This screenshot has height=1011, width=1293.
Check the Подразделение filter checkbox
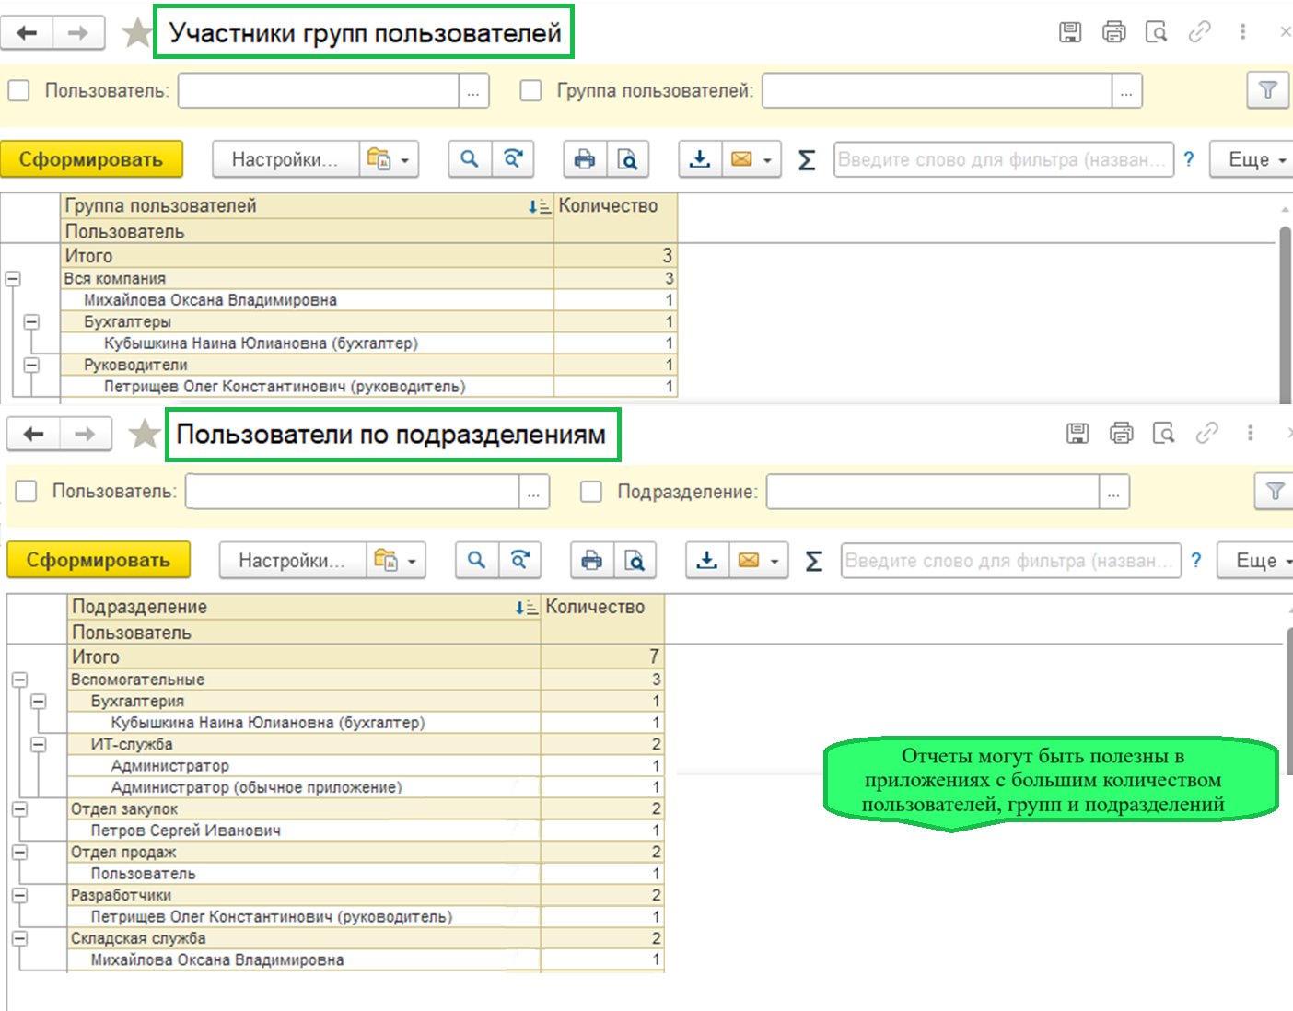pos(591,492)
